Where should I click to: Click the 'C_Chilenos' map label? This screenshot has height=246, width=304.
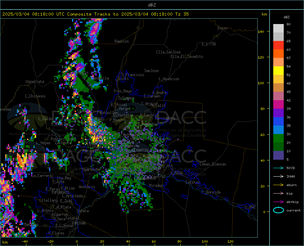coord(35,96)
